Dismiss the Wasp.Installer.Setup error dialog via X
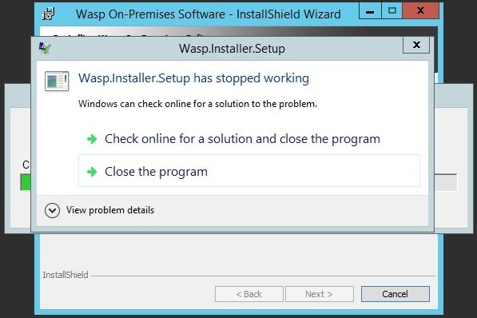Screen dimensions: 477x318 point(416,45)
